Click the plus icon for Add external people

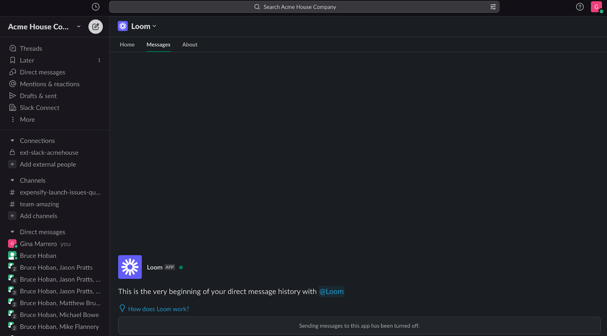(x=12, y=164)
